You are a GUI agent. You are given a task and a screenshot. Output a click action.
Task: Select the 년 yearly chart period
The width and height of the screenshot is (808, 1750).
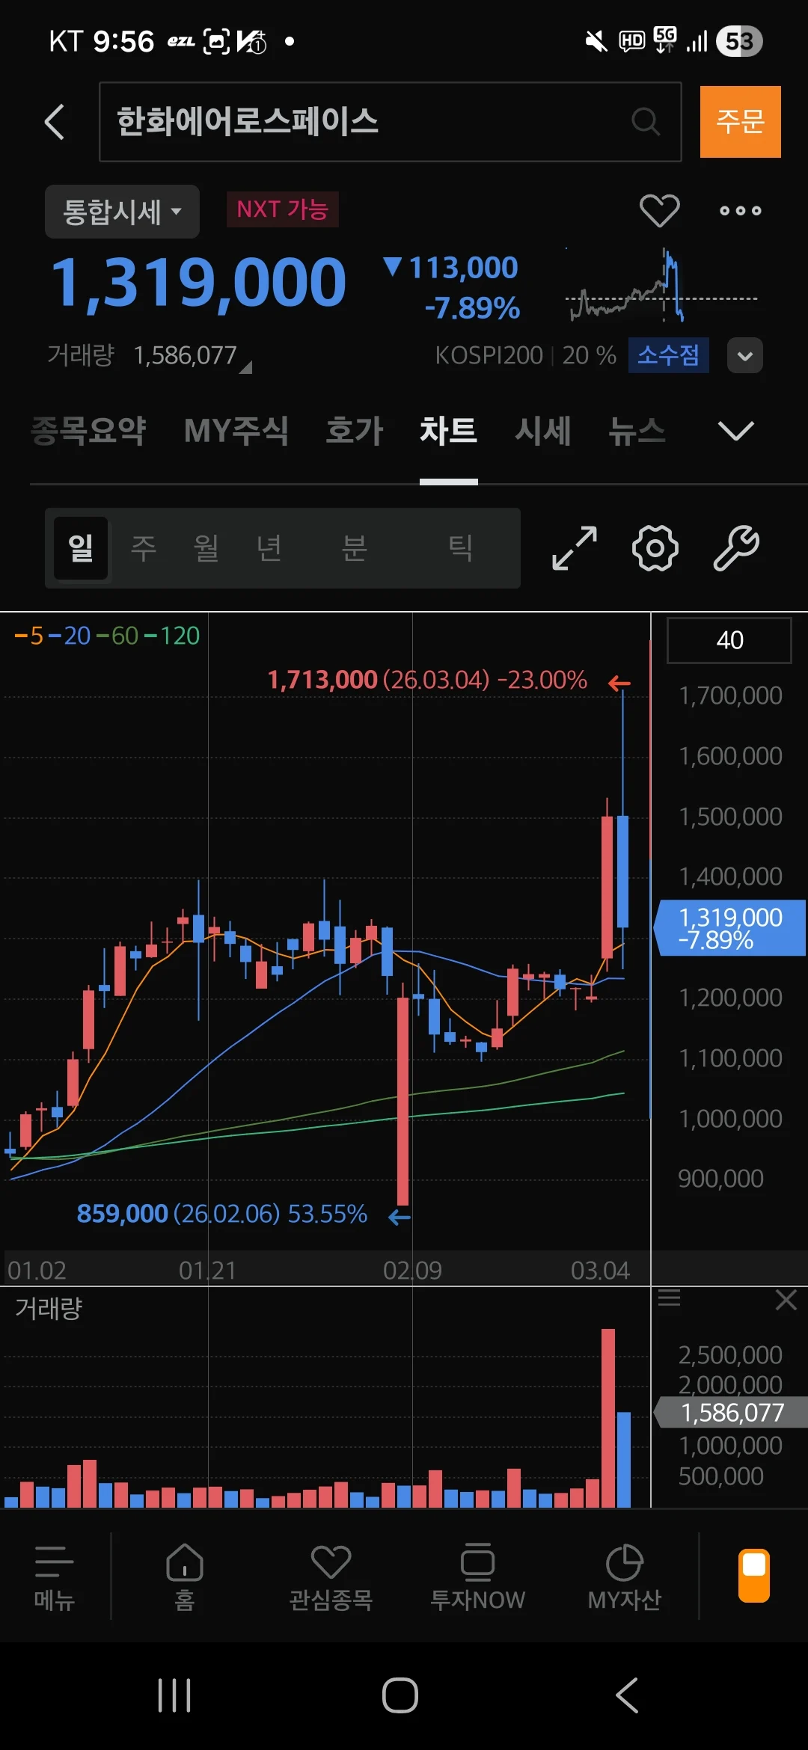[x=269, y=548]
